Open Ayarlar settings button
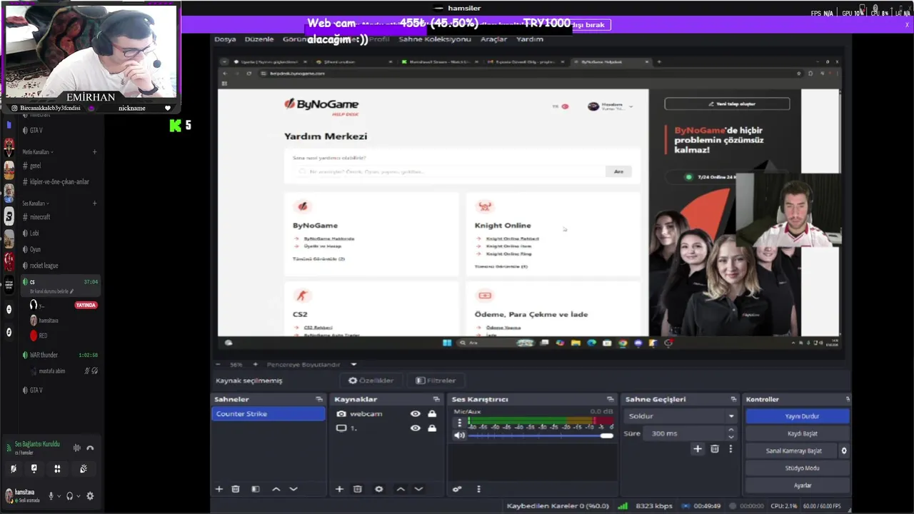This screenshot has width=914, height=514. pyautogui.click(x=798, y=485)
